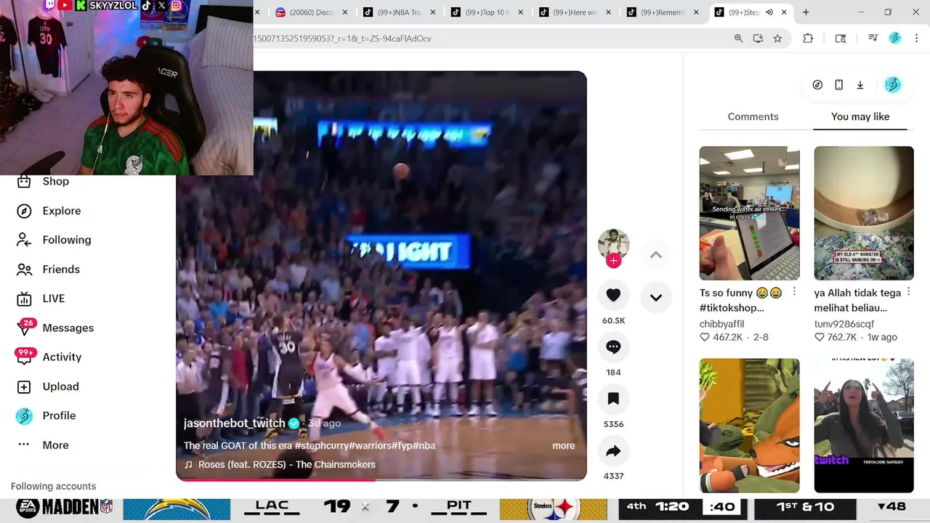Open the tunv9286scqf creator link
The height and width of the screenshot is (523, 930).
click(x=844, y=324)
